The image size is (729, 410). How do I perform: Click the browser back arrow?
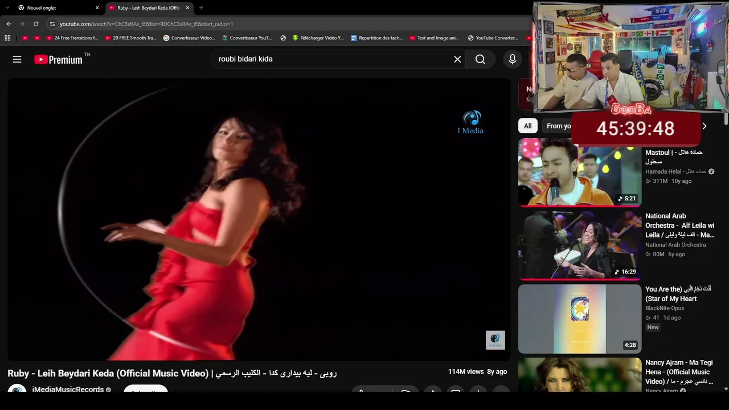pos(9,24)
